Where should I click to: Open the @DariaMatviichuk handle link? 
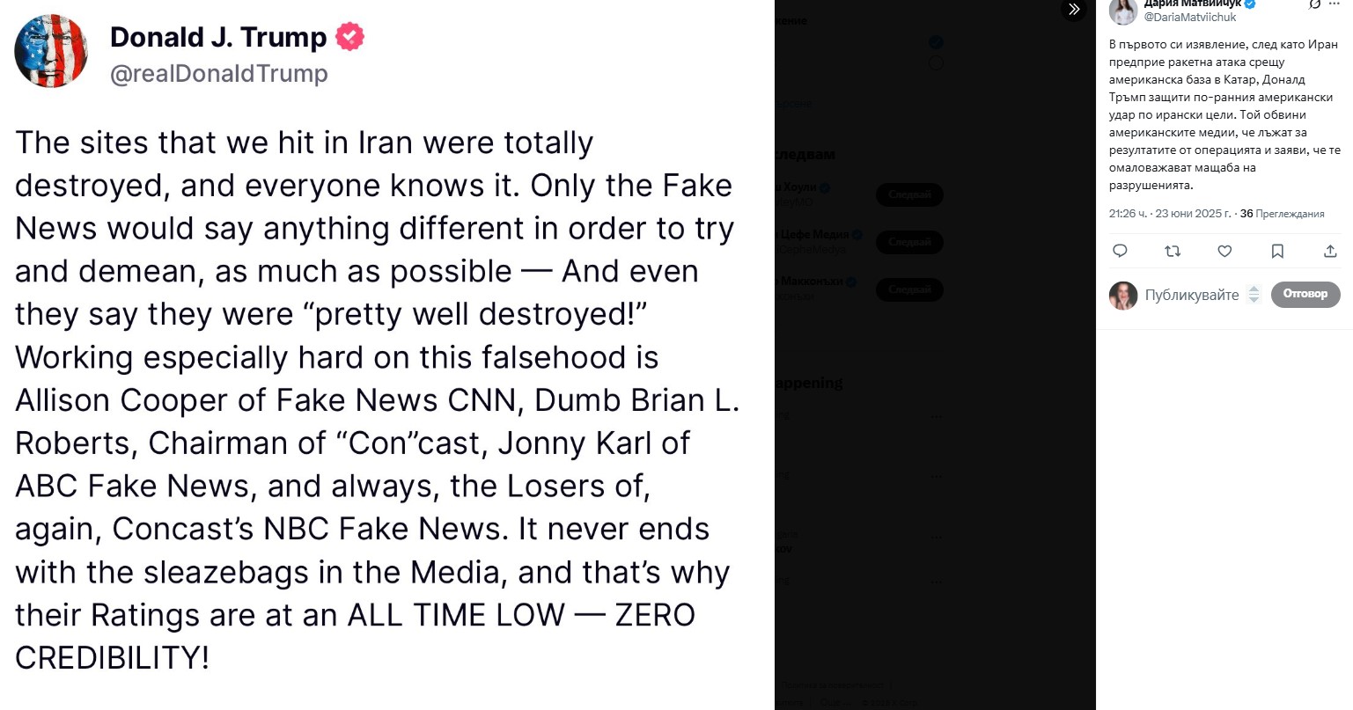pos(1189,18)
